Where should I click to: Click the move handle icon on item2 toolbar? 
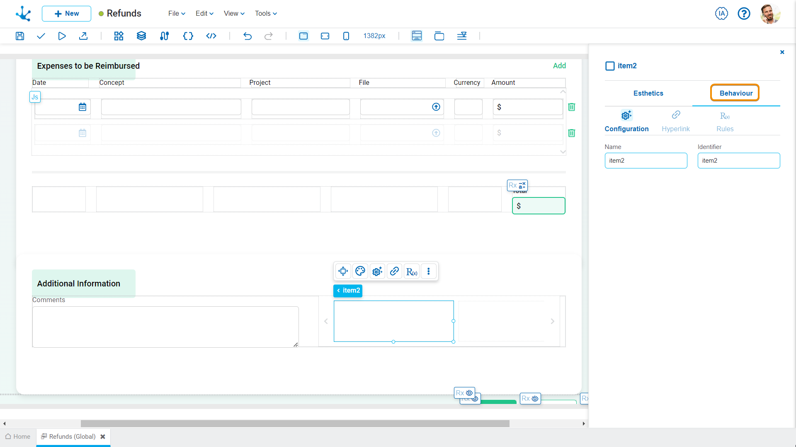[343, 272]
